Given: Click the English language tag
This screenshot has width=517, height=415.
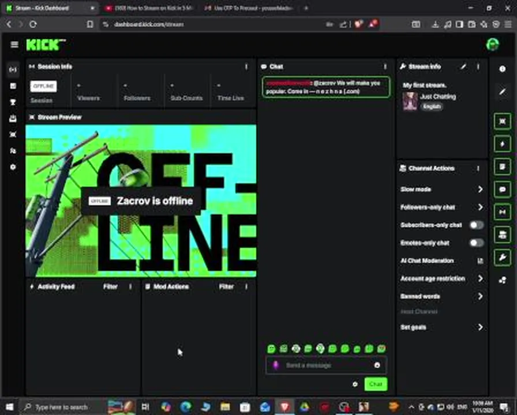Looking at the screenshot, I should [432, 107].
